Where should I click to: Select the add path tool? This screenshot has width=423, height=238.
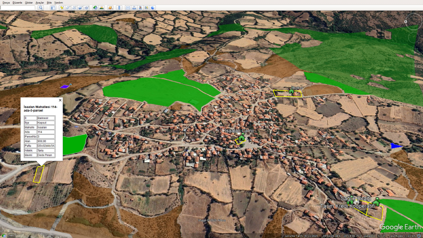(x=74, y=8)
